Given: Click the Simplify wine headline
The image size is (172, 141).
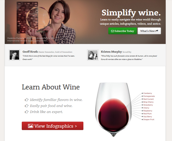Looking at the screenshot, I should pos(131,13).
